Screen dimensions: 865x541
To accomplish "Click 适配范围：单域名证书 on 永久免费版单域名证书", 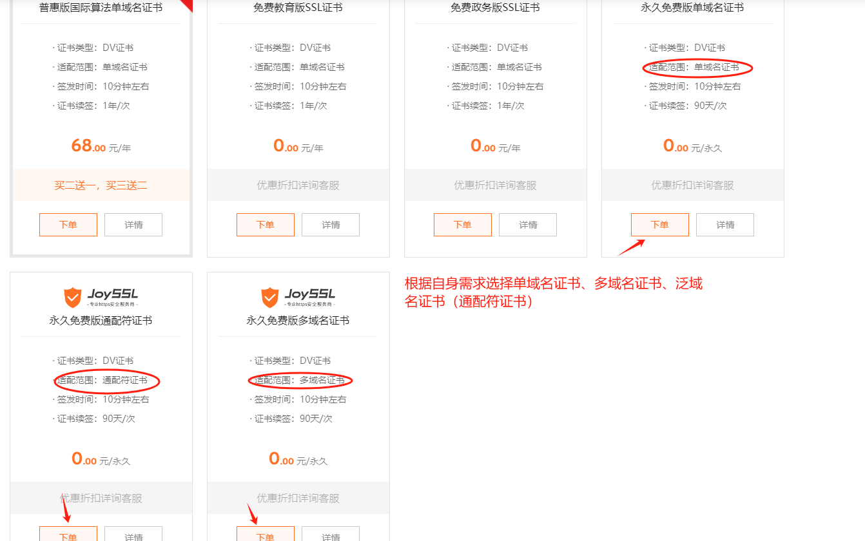I will [x=694, y=67].
